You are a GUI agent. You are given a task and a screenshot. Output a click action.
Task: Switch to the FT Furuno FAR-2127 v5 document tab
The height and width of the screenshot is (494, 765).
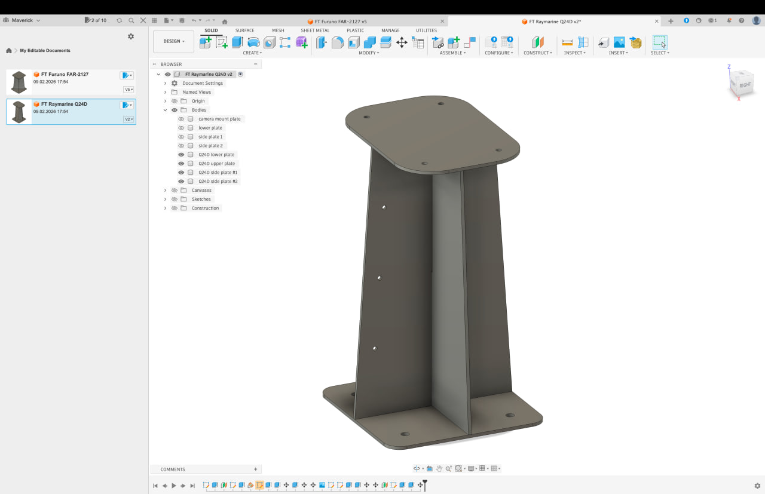341,22
